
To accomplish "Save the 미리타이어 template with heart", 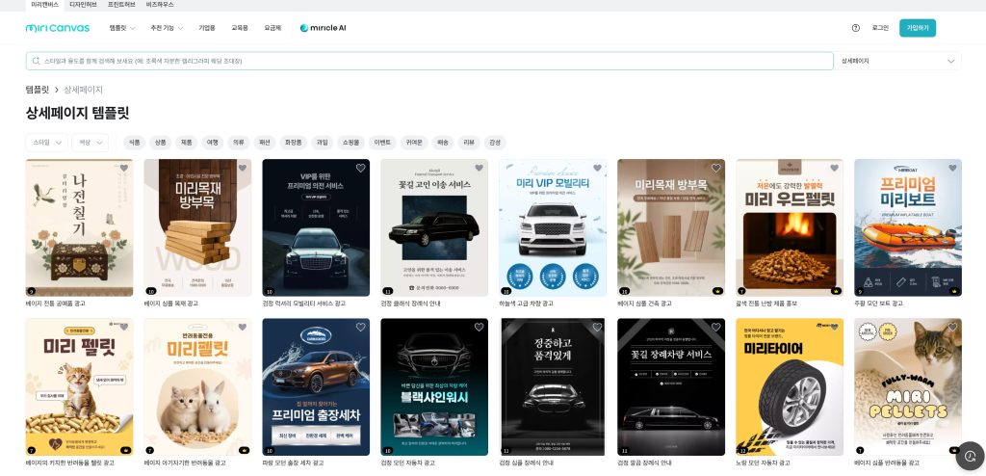I will [x=834, y=328].
